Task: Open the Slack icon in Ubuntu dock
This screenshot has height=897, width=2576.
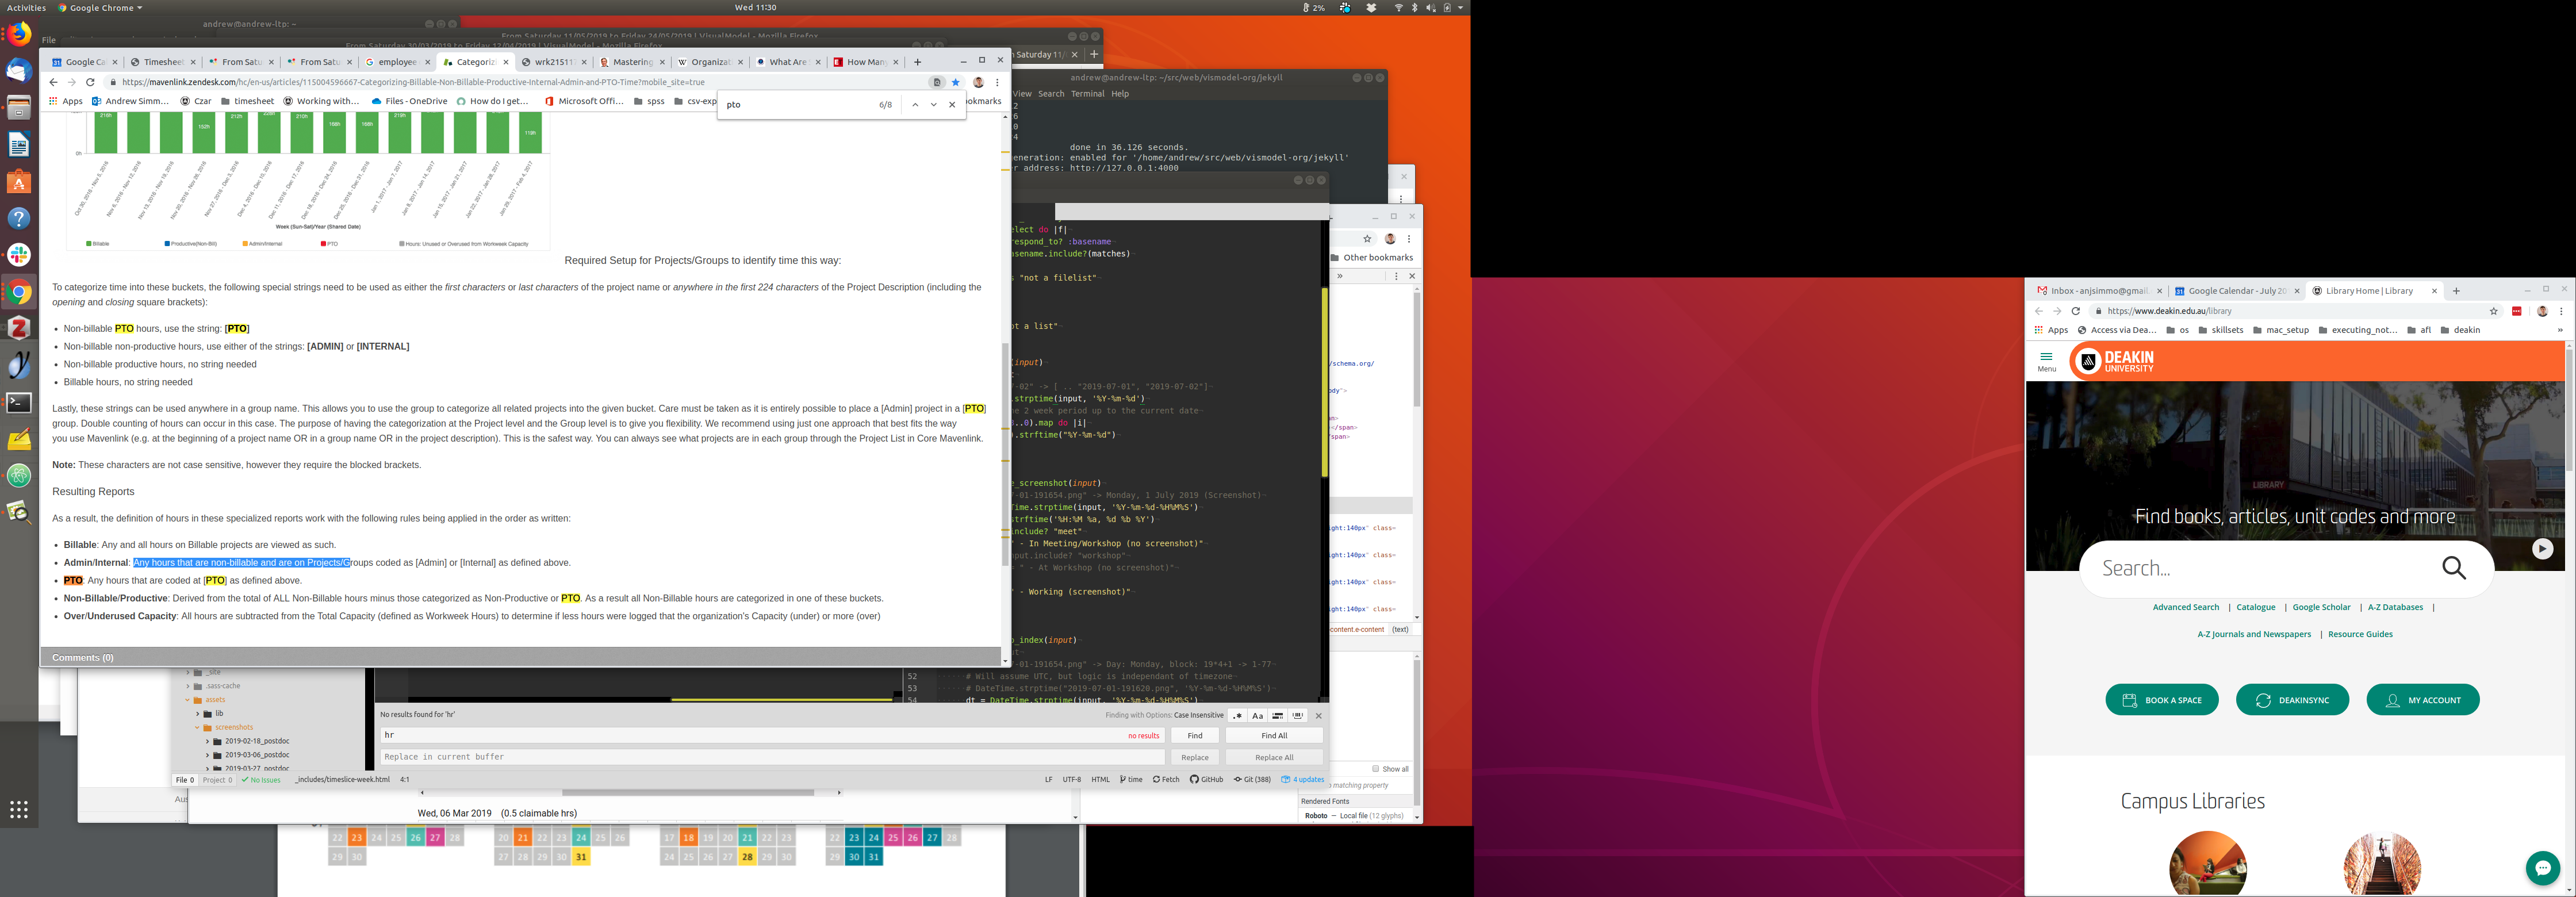Action: coord(19,255)
